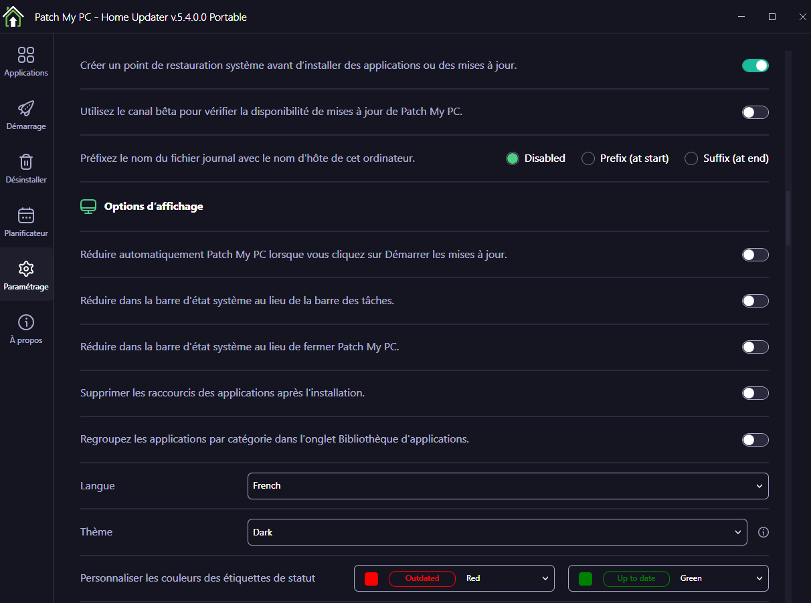Open the Up to date Green color dropdown

668,578
